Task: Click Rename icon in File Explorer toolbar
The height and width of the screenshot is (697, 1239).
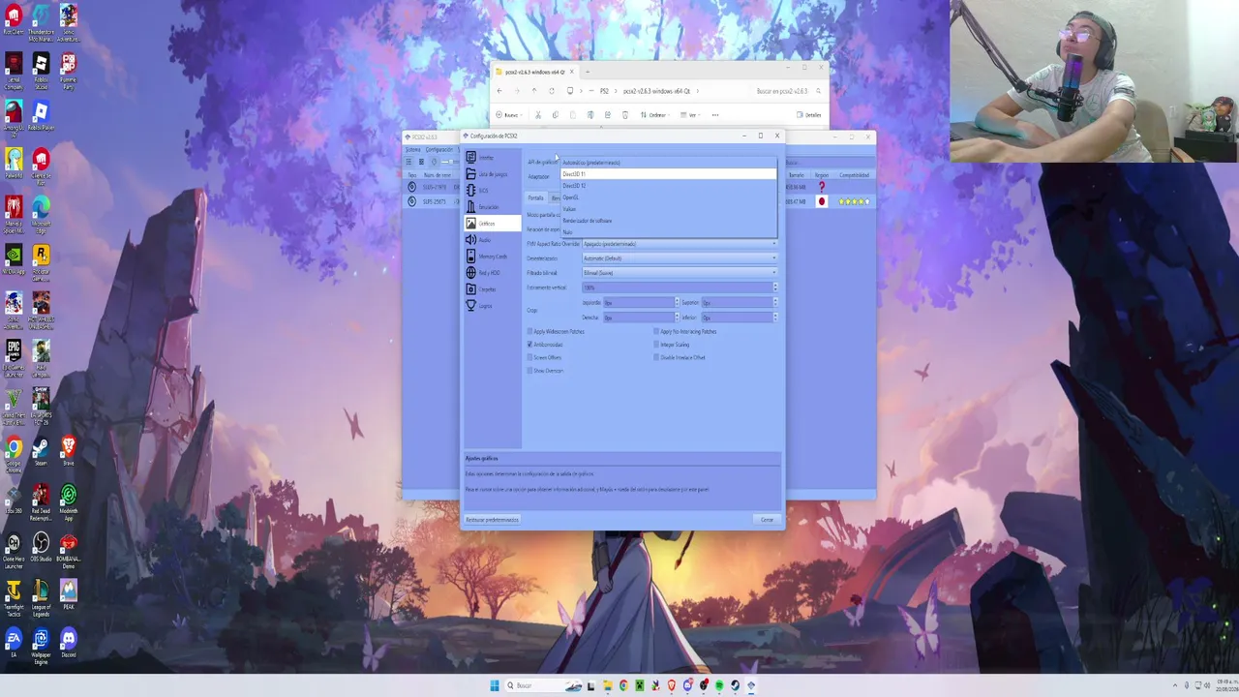Action: click(590, 115)
